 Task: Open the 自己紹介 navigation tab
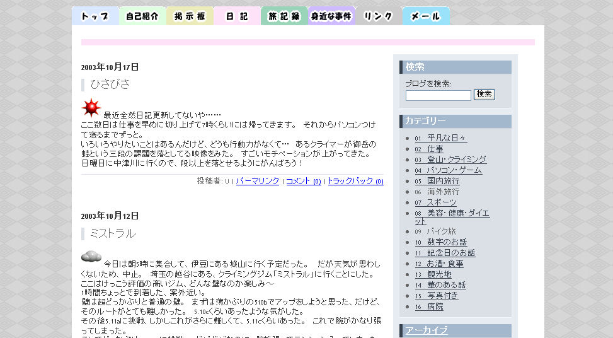click(142, 16)
